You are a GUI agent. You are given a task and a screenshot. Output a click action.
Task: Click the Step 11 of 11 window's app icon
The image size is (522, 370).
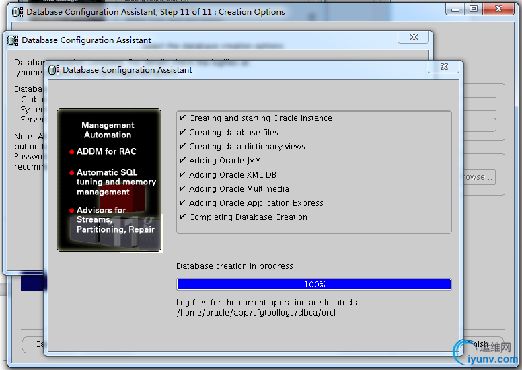17,12
